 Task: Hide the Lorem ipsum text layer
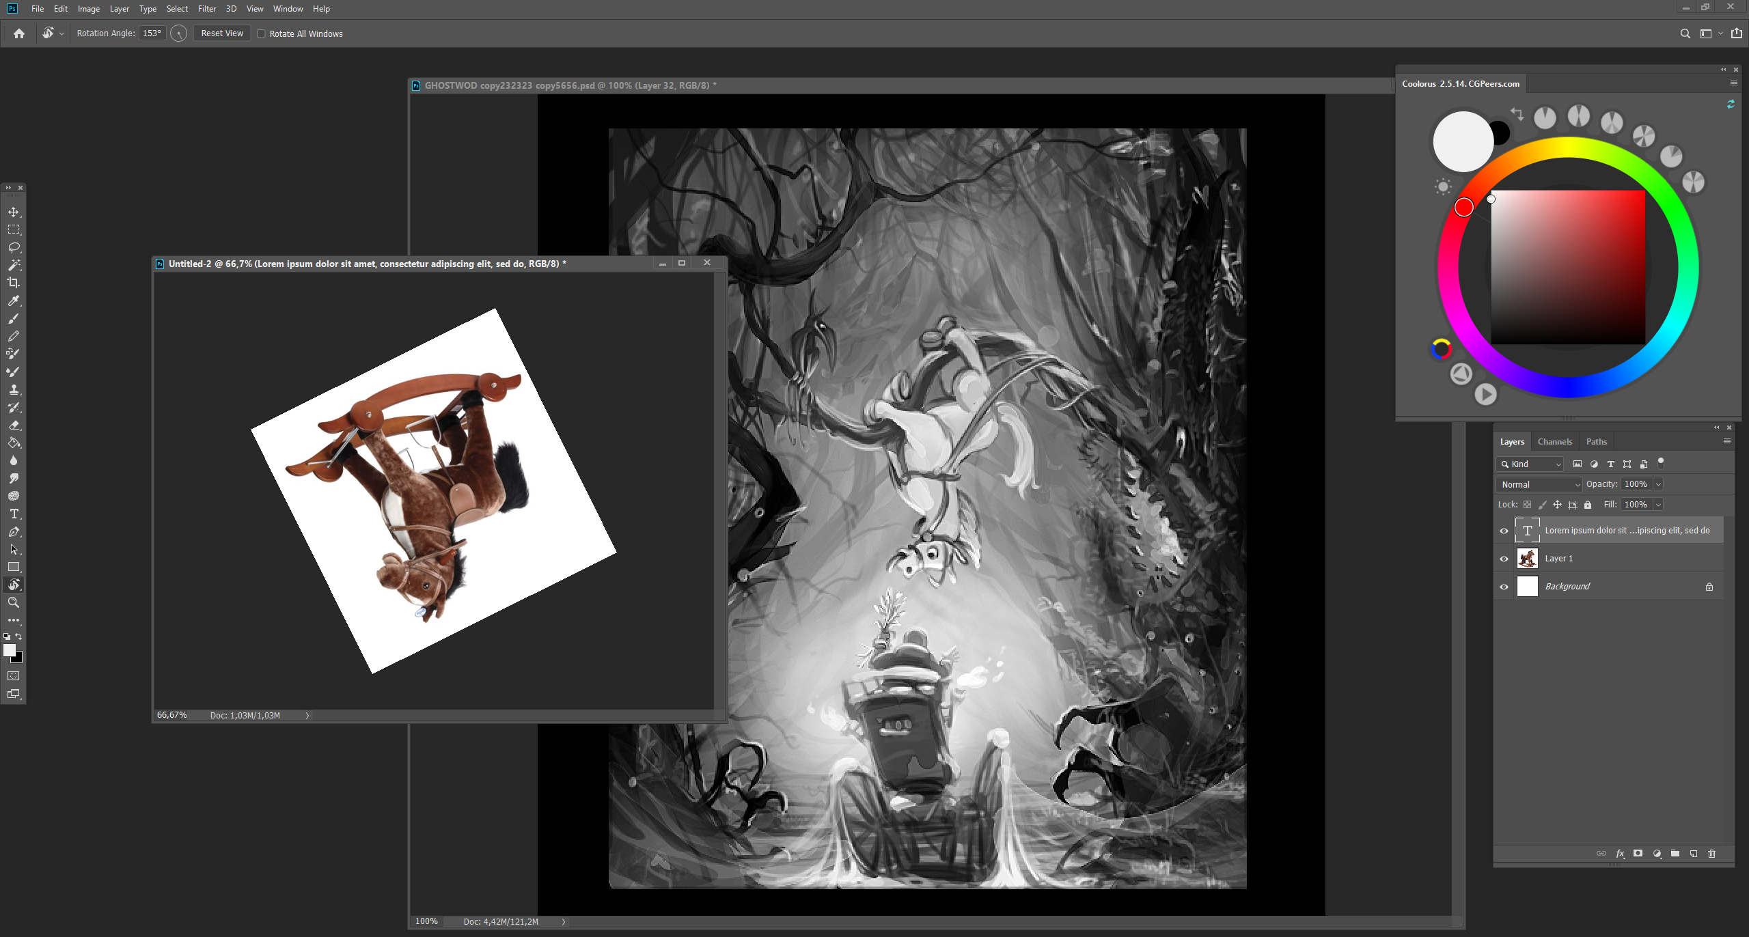(x=1504, y=531)
